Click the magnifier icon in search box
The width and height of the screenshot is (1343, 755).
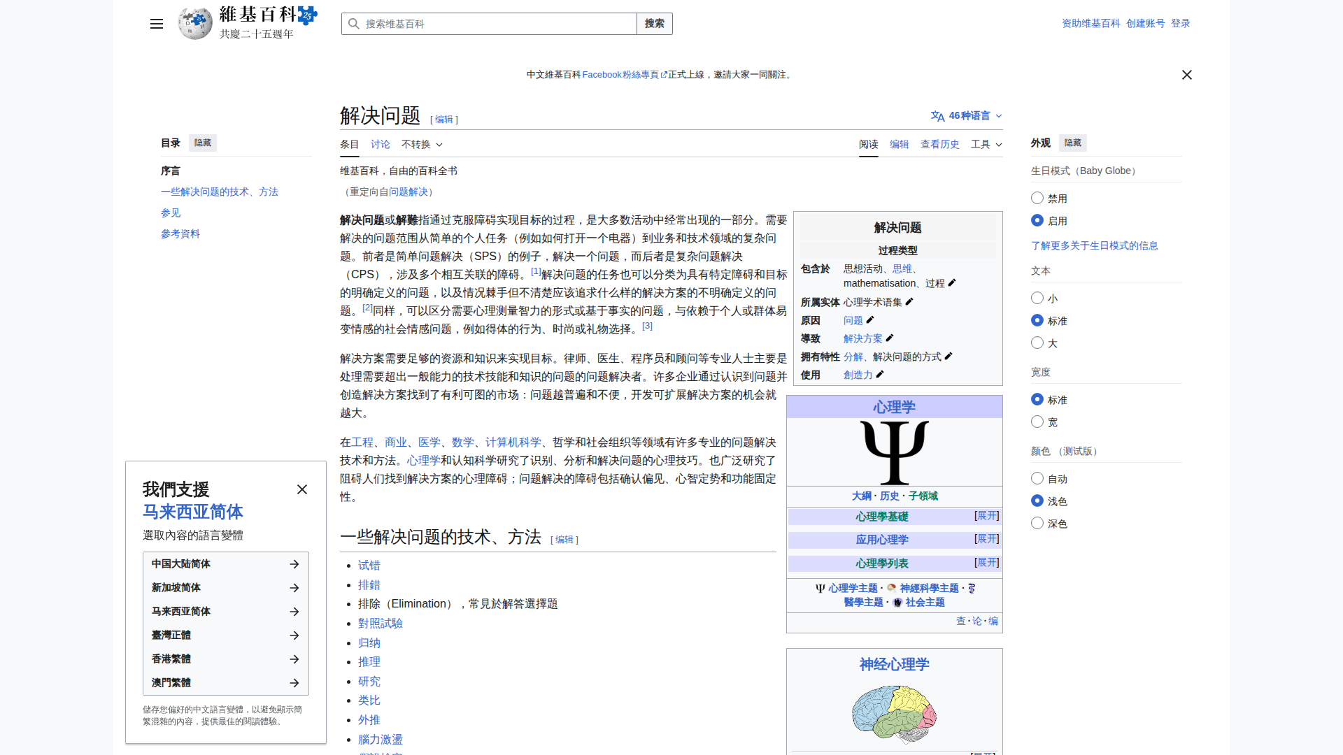point(354,24)
